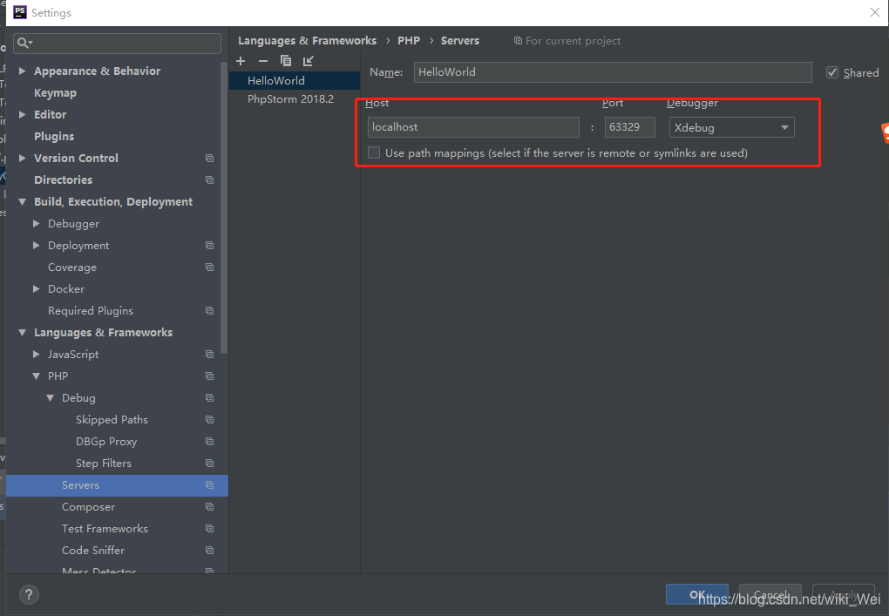Viewport: 889px width, 616px height.
Task: Remove selected server with minus icon
Action: [x=263, y=61]
